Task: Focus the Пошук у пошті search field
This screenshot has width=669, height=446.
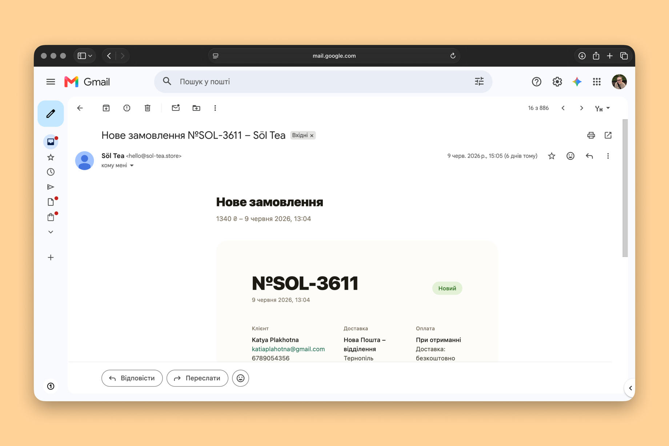Action: click(323, 82)
